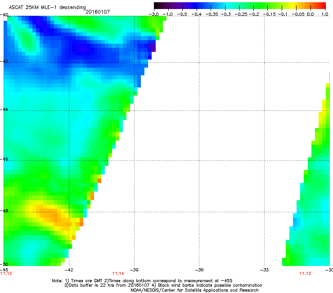
Task: Select the date label 20160107
Action: (x=98, y=12)
